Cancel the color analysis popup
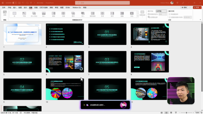The image size is (203, 114). tap(123, 105)
